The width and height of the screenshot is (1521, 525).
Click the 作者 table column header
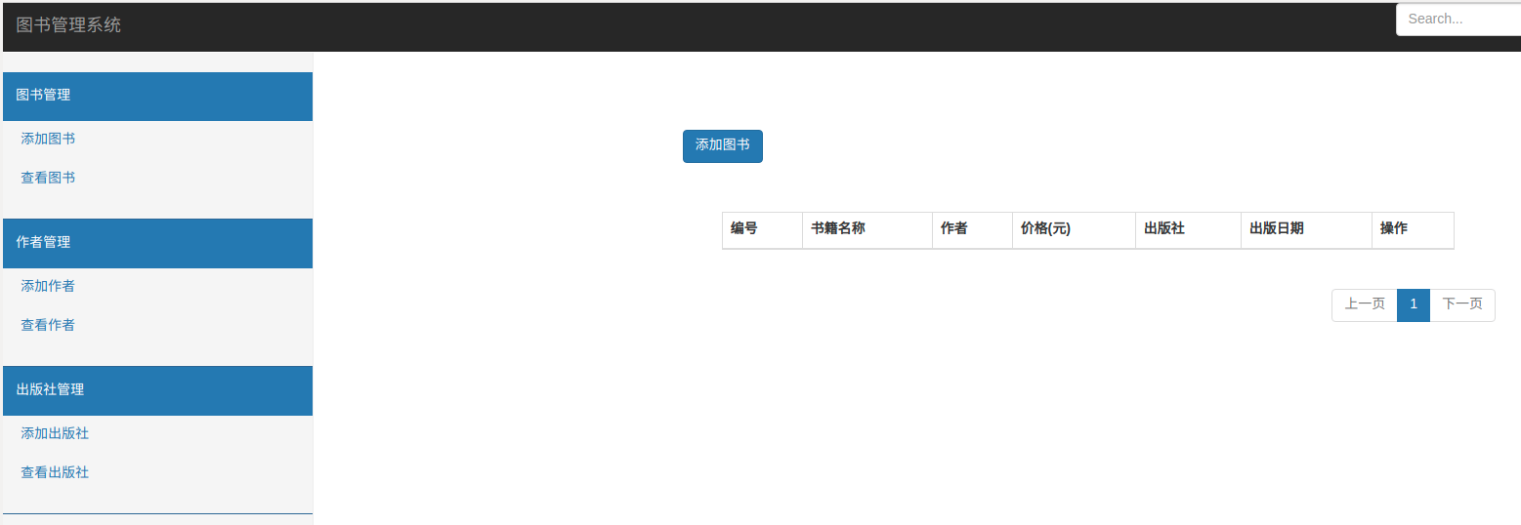[x=972, y=229]
